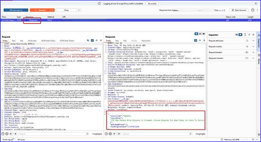Open Response Hackvertor tab
The image size is (261, 142).
pos(146,41)
